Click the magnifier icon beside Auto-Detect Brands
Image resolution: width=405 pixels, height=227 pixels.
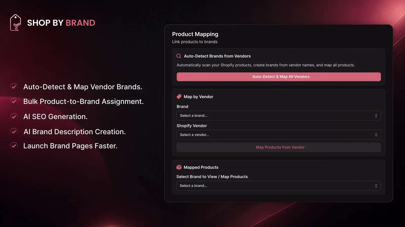(179, 56)
